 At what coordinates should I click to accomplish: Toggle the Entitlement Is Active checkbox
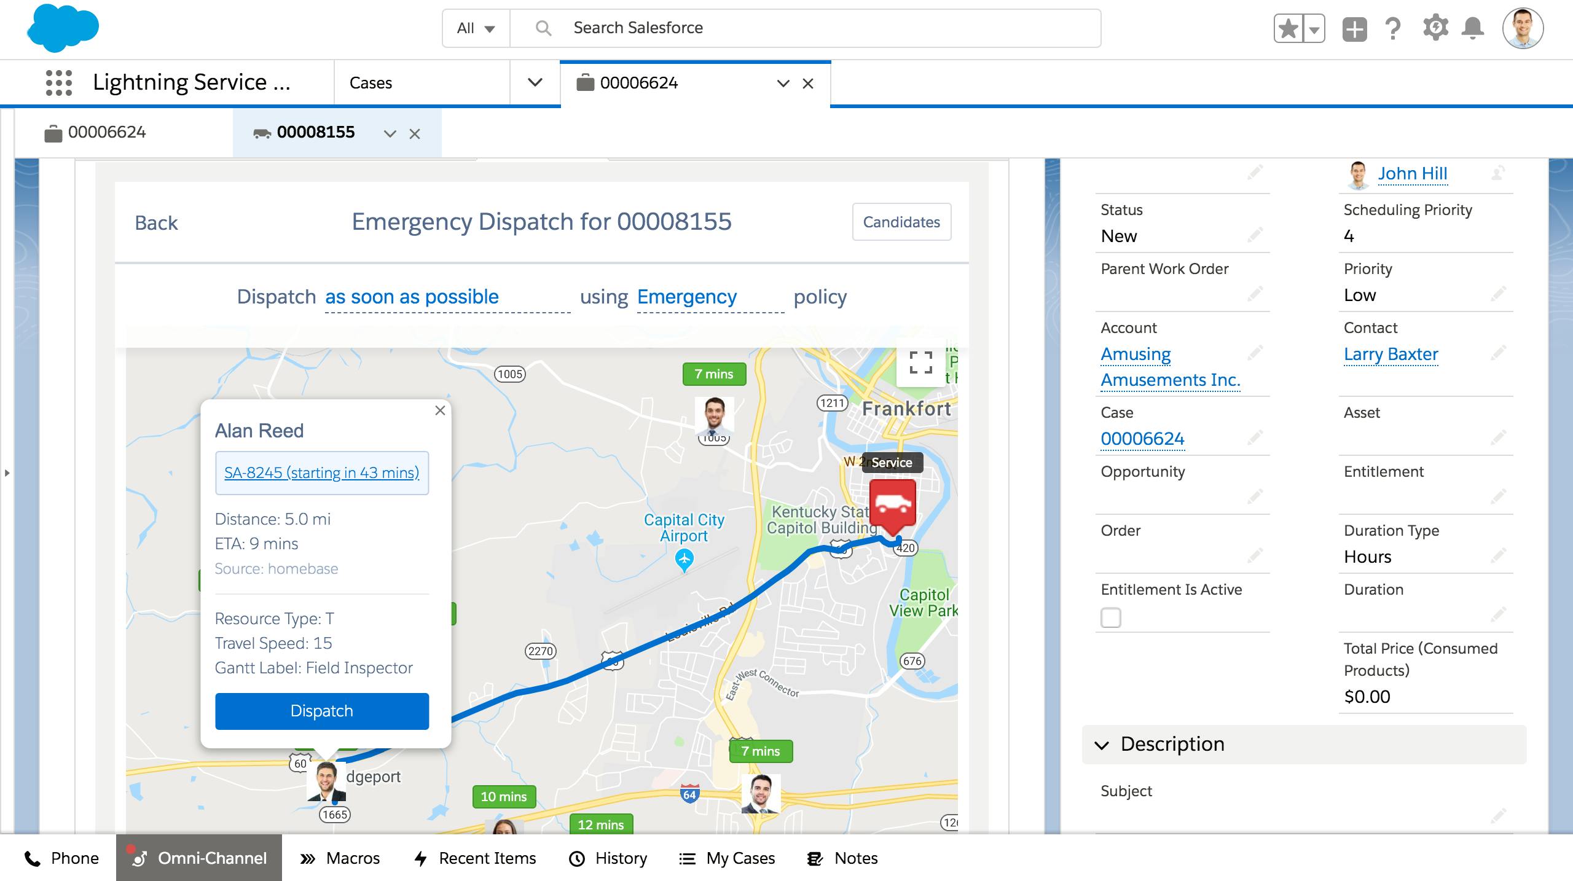click(1111, 617)
